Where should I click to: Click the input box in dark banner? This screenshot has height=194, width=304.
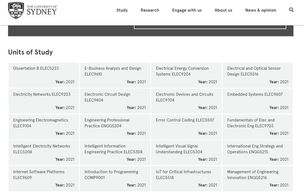pyautogui.click(x=210, y=27)
